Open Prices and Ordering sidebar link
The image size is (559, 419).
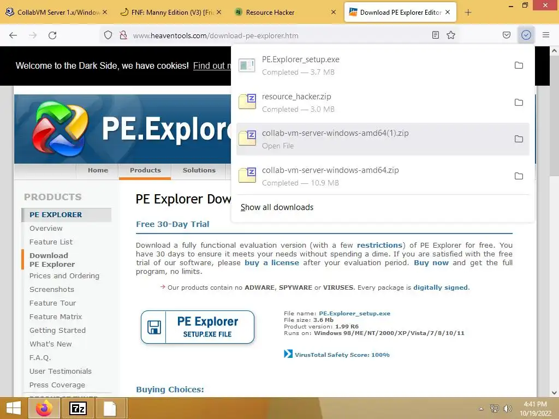tap(64, 276)
